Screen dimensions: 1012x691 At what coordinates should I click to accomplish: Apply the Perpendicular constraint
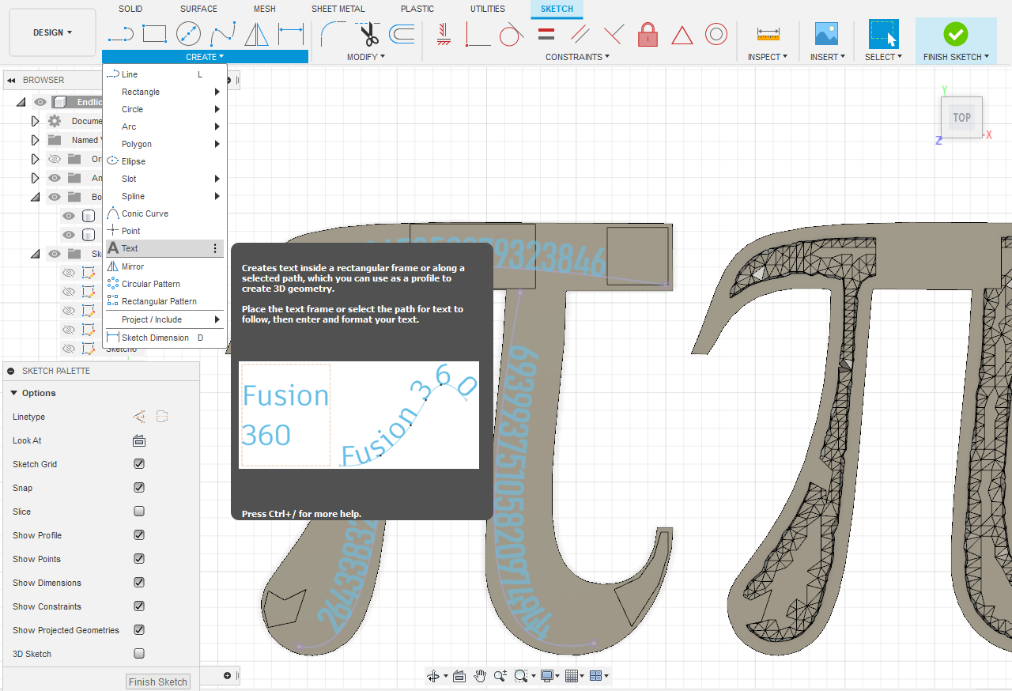click(x=614, y=34)
